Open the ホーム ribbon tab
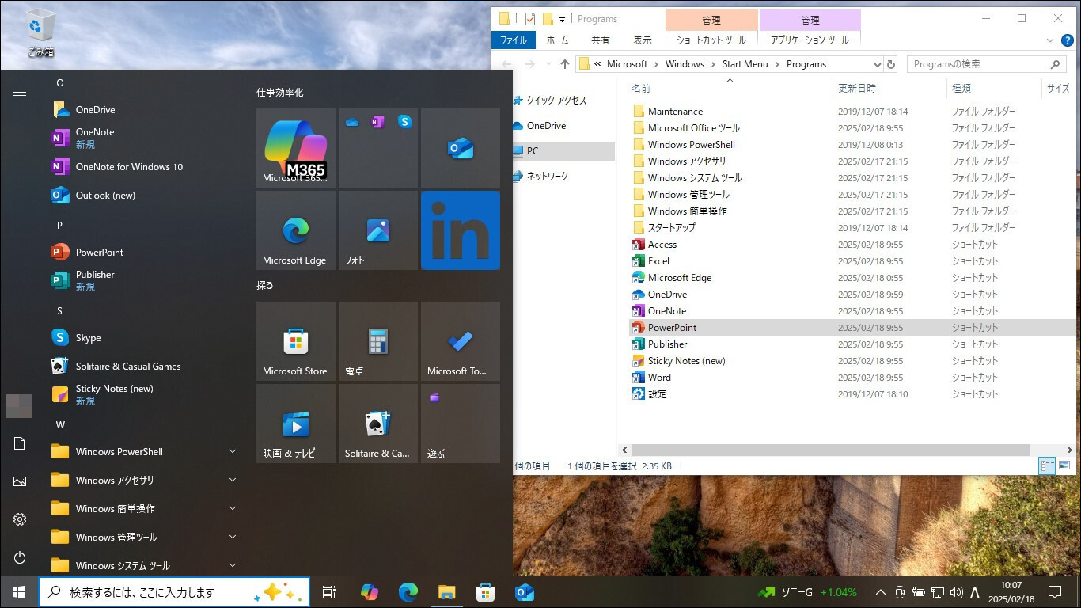The height and width of the screenshot is (608, 1081). [x=557, y=40]
